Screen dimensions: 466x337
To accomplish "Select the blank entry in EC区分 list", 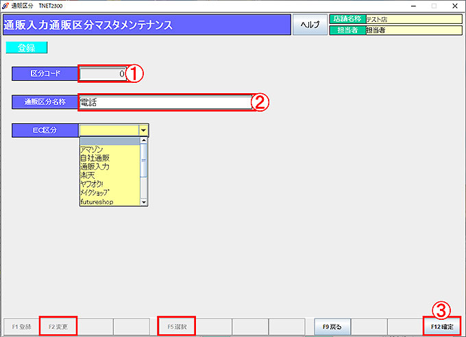I will click(x=110, y=141).
